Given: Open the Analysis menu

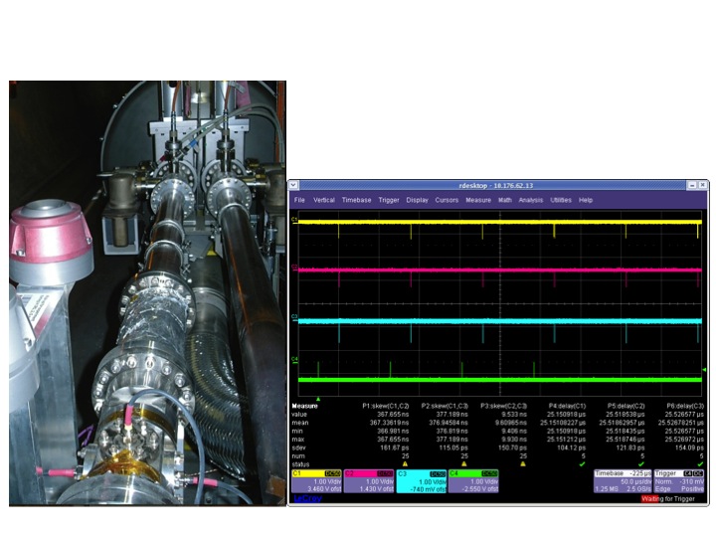Looking at the screenshot, I should point(531,200).
